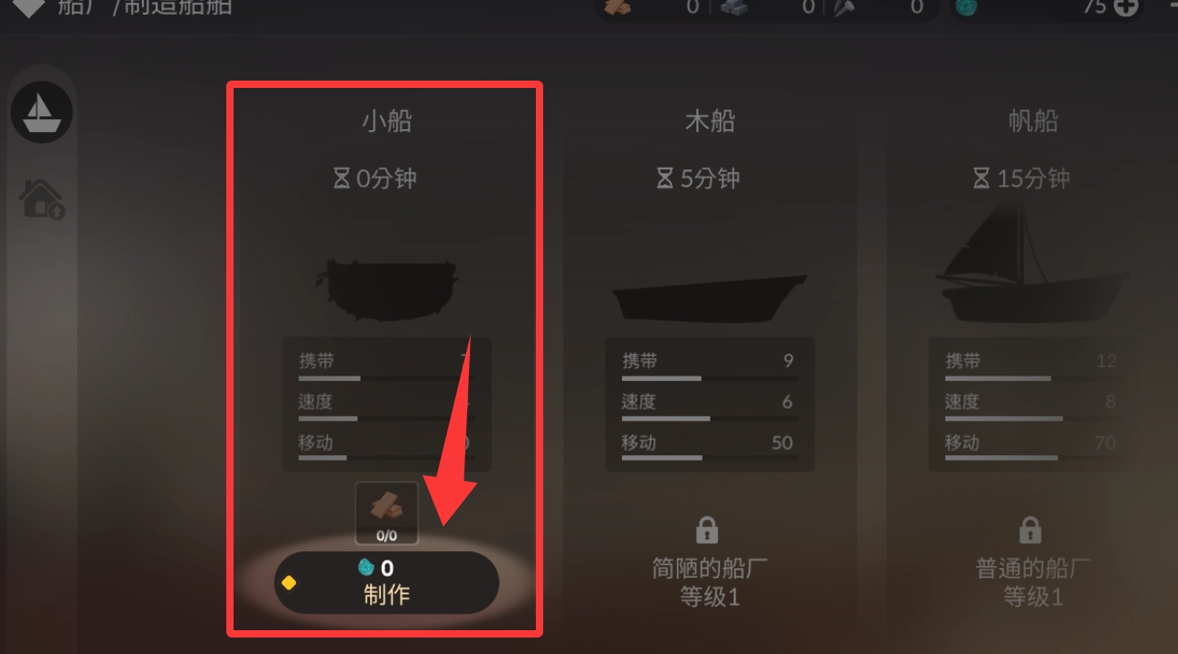Tap the wood planks material slot showing 0/0

[x=387, y=514]
